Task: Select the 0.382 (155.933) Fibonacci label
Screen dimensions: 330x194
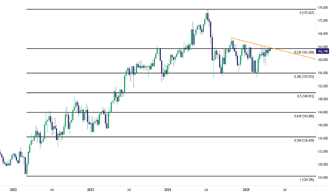Action: pyautogui.click(x=304, y=77)
